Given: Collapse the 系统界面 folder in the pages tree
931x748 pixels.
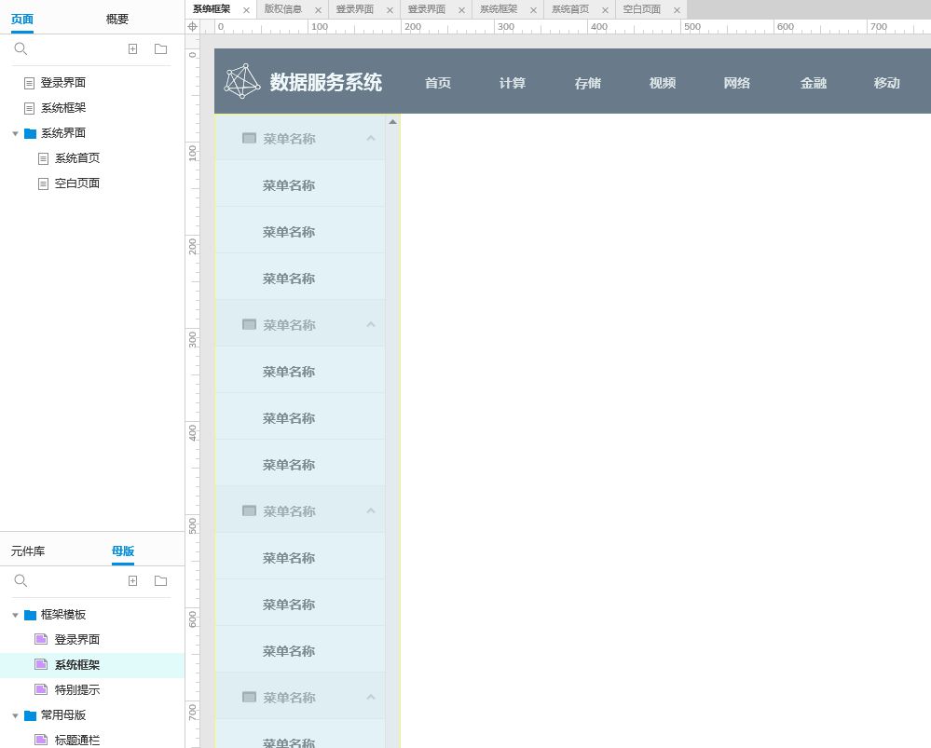Looking at the screenshot, I should [15, 133].
